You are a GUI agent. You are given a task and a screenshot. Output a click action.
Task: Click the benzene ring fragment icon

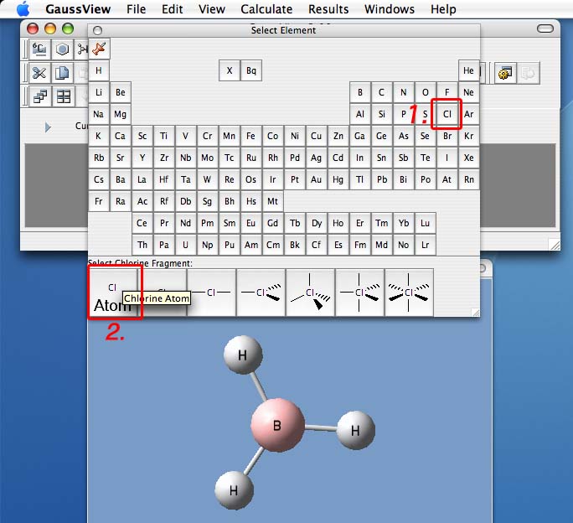[63, 49]
